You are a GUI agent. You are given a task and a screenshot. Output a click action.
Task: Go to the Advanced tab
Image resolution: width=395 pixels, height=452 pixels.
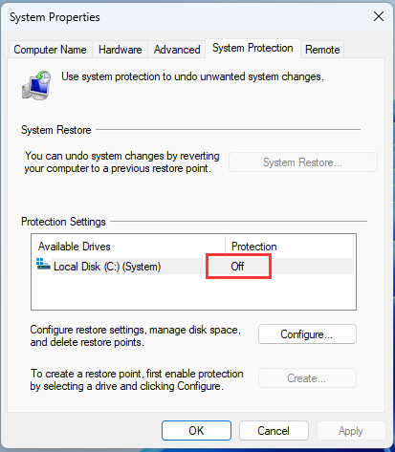tap(177, 50)
